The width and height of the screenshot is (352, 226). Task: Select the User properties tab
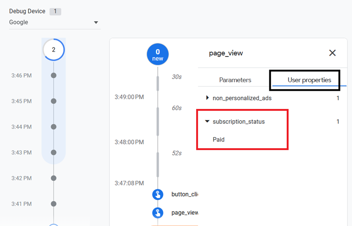tap(309, 80)
